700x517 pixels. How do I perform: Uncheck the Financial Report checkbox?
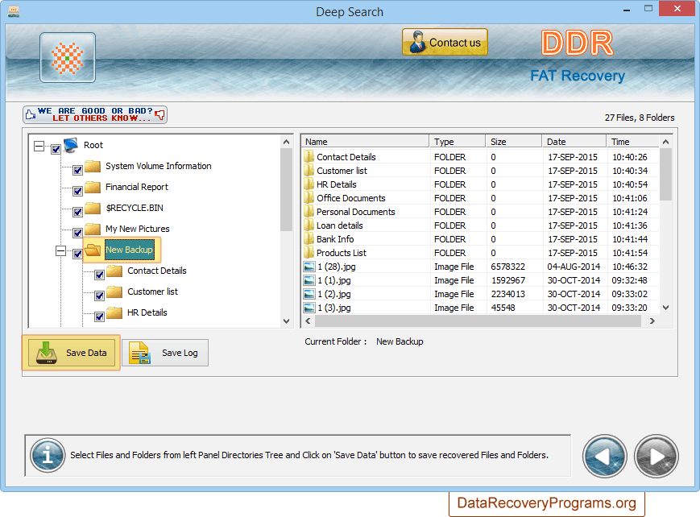(77, 191)
